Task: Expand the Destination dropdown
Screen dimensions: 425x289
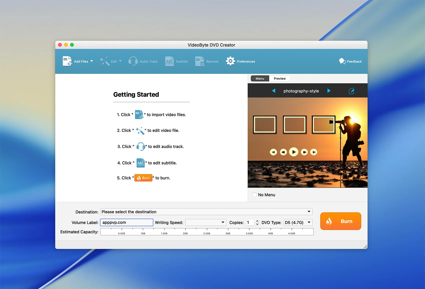Action: [x=309, y=212]
